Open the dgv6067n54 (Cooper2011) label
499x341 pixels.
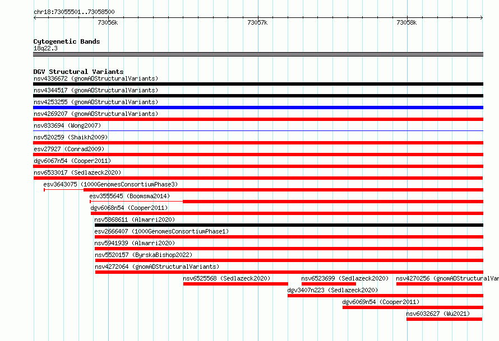tap(72, 161)
